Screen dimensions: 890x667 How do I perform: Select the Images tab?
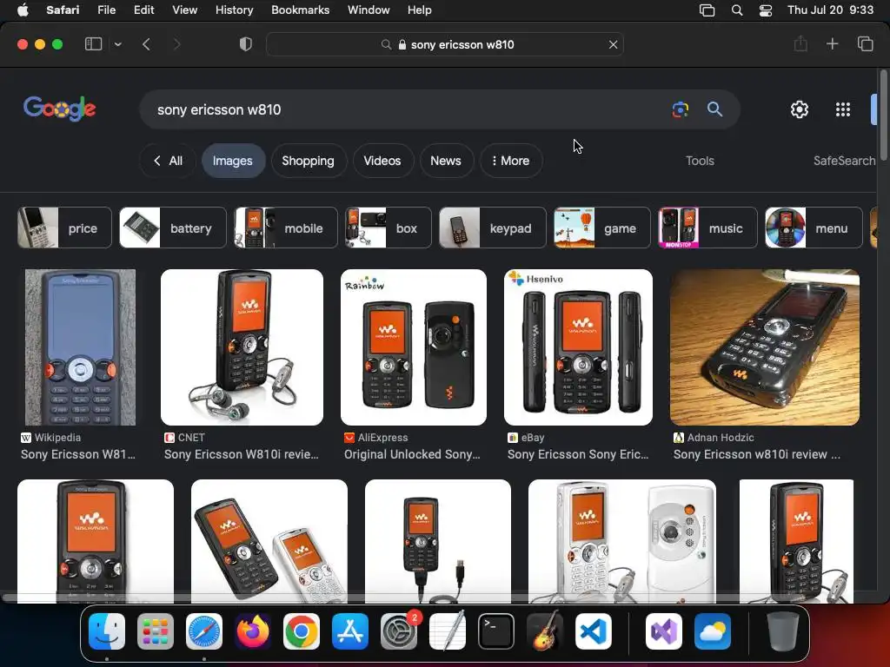(x=233, y=161)
